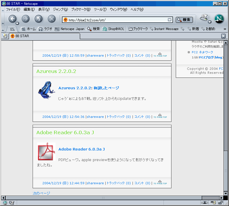Viewport: 229px width, 206px height.
Task: Open the Print button dropdown arrow
Action: point(210,22)
